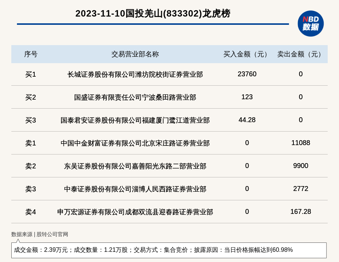Select 中国中金财富证券有限公司北京宋庄路证券营业部

tap(135, 143)
